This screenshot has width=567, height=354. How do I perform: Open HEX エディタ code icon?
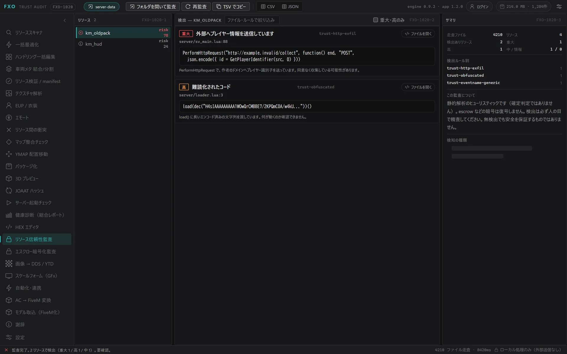click(x=9, y=227)
